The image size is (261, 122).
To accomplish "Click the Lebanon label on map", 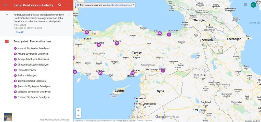I will tap(140, 98).
